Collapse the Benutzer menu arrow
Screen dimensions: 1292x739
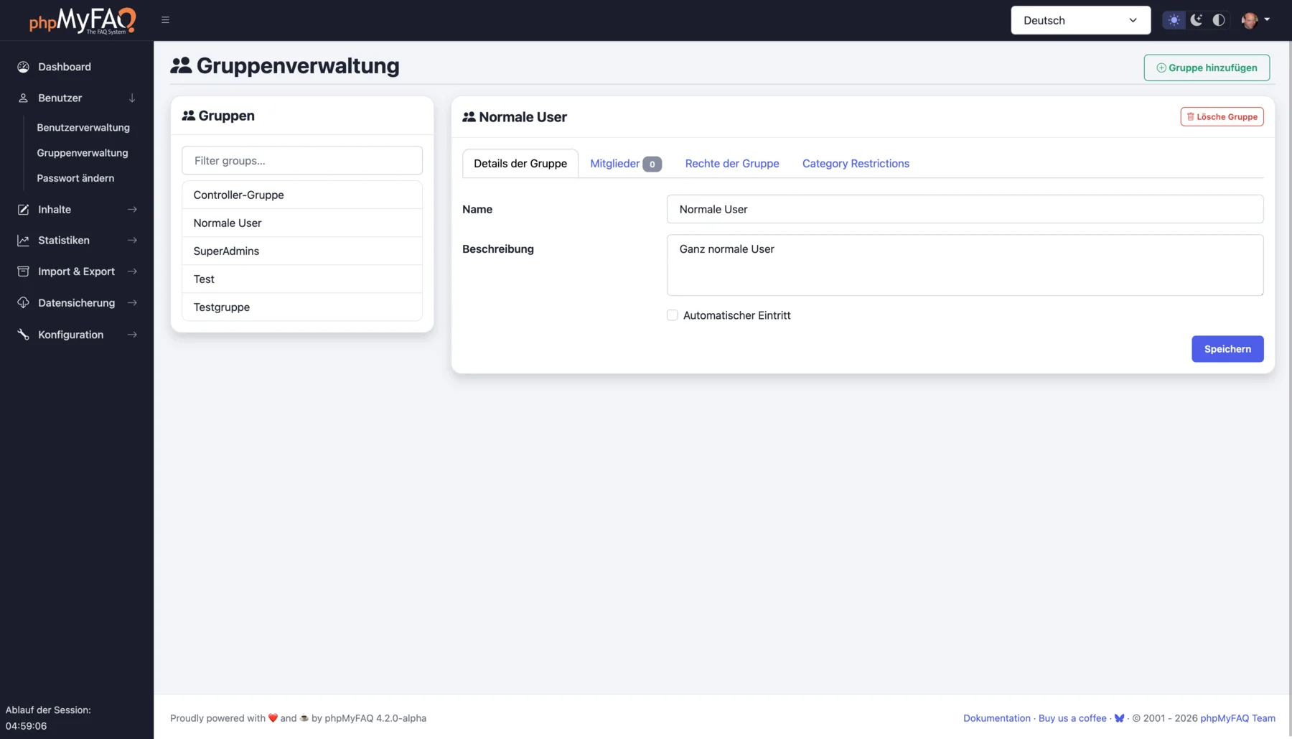tap(132, 98)
